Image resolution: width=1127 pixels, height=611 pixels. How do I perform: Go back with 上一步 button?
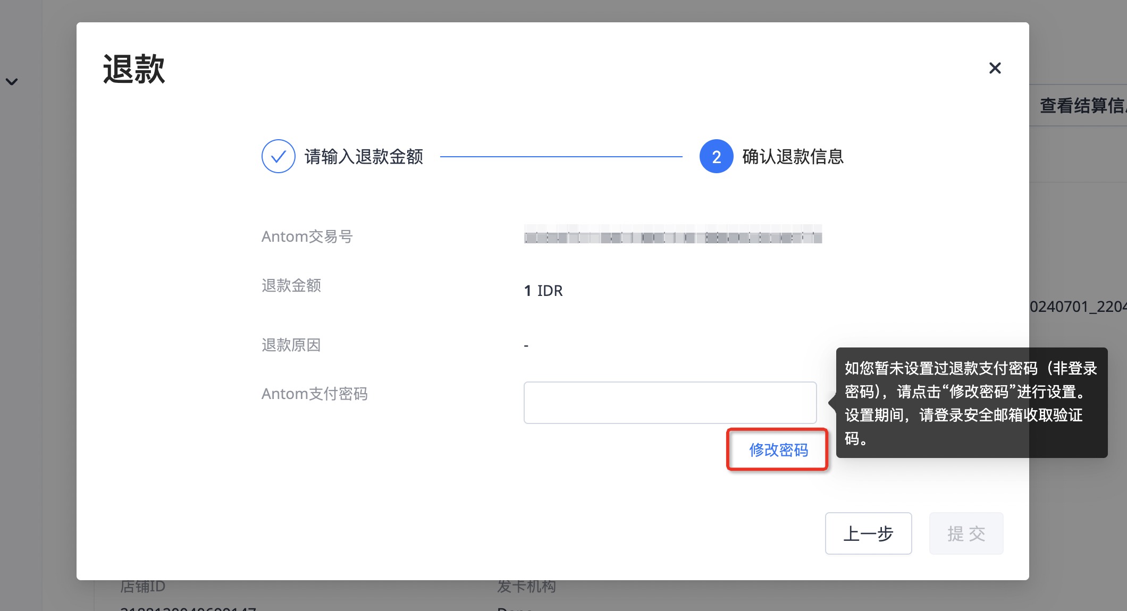868,533
